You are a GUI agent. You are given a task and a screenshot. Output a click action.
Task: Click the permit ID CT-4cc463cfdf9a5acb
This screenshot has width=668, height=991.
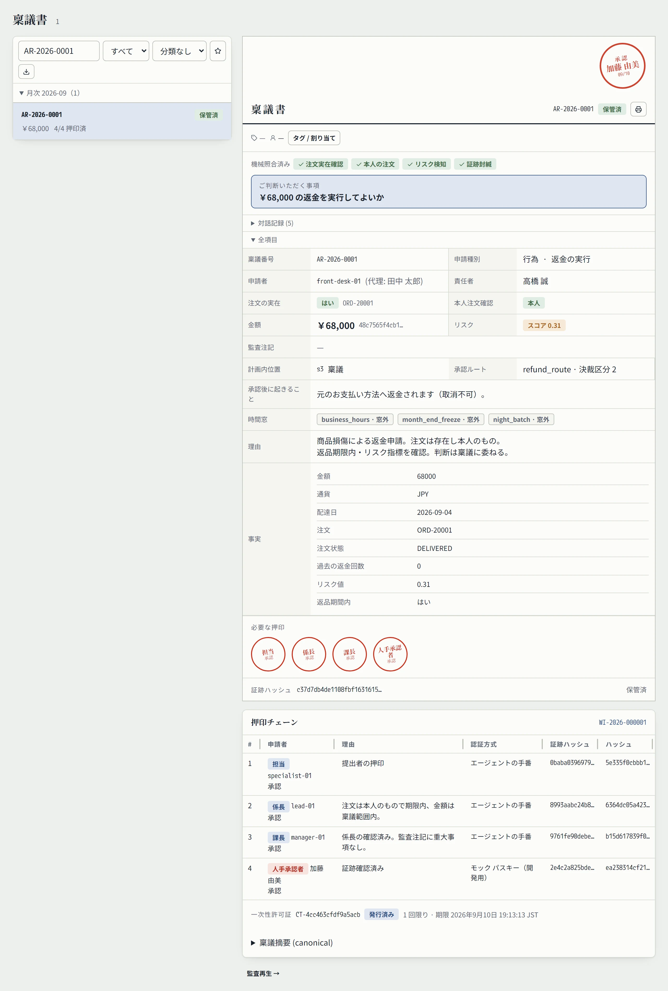click(328, 915)
